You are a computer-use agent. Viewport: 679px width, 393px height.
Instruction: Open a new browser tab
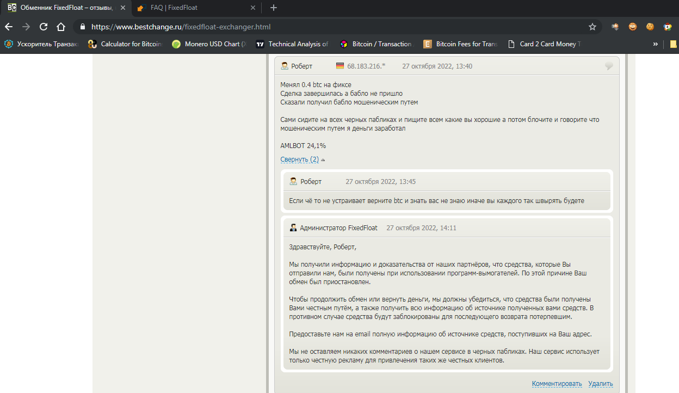[x=274, y=8]
